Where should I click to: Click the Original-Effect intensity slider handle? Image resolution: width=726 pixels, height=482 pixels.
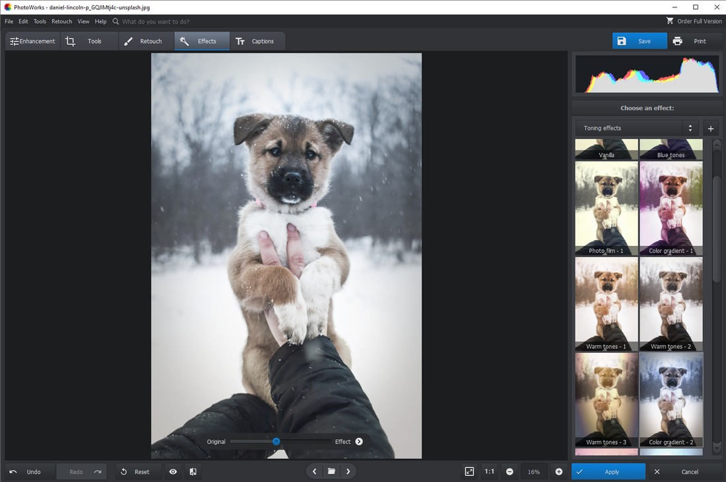click(x=277, y=442)
